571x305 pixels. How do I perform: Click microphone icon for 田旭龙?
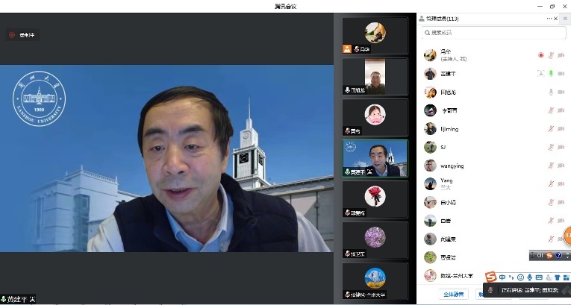pyautogui.click(x=551, y=92)
